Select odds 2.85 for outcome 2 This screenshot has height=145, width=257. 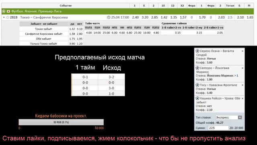point(154,17)
